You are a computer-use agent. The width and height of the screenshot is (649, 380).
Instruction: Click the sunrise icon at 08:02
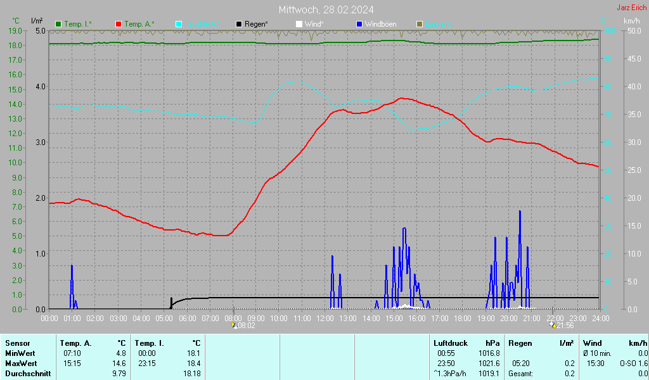point(234,325)
